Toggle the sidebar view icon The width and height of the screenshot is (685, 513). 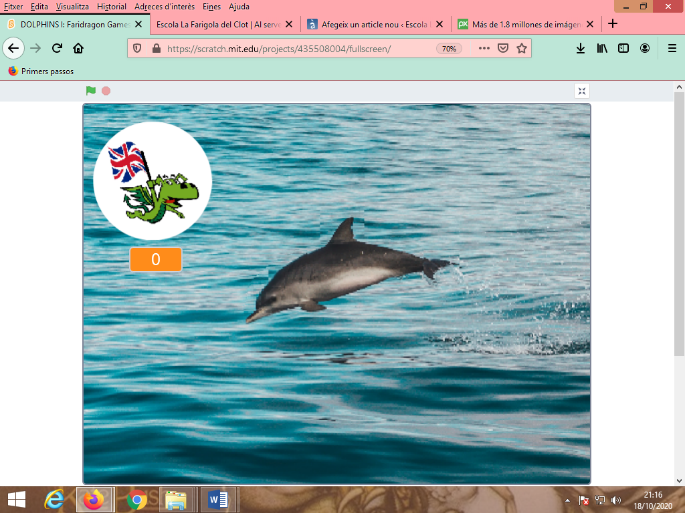click(x=623, y=48)
